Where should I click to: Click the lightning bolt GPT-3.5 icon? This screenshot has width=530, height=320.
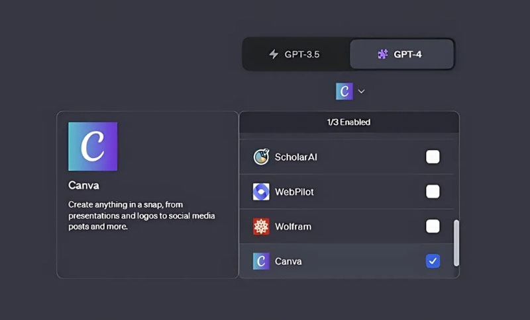click(x=274, y=54)
